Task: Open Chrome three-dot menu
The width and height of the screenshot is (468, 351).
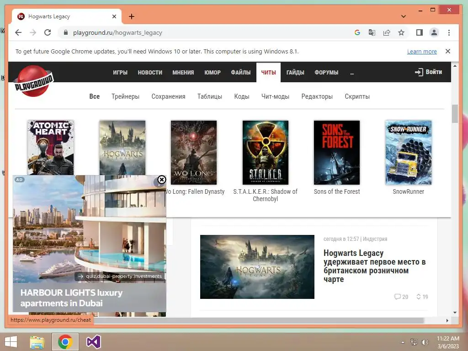Action: coord(449,32)
